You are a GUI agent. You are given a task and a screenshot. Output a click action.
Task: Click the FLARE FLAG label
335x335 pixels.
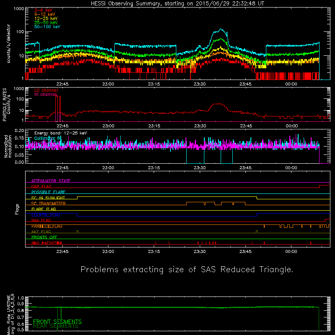(44, 209)
